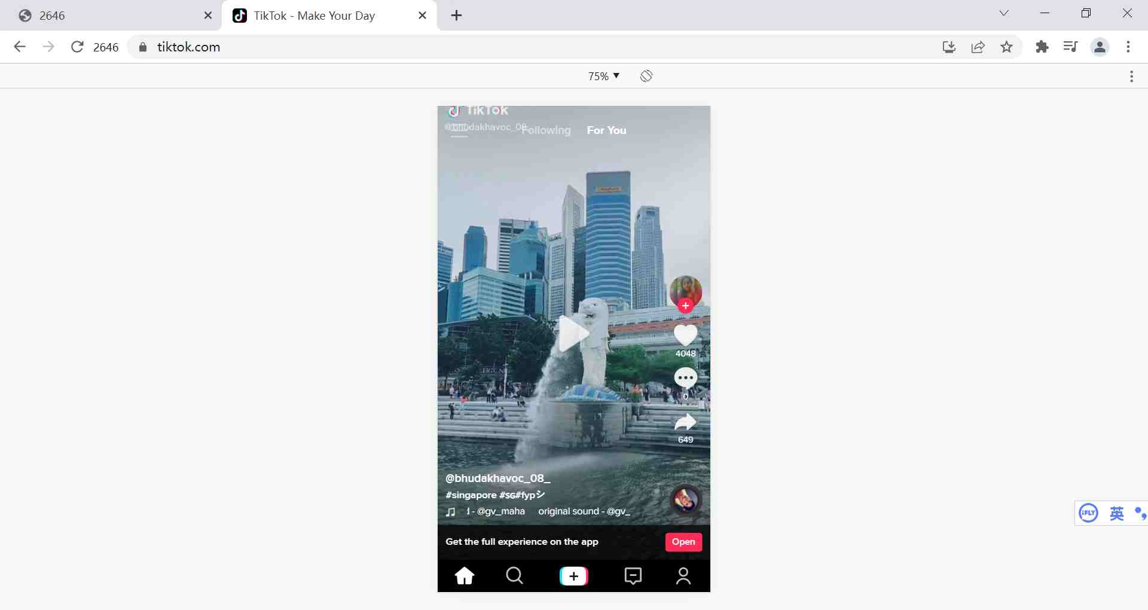Open the @bhudakhavoc_08_ username link
This screenshot has height=610, width=1148.
coord(497,478)
